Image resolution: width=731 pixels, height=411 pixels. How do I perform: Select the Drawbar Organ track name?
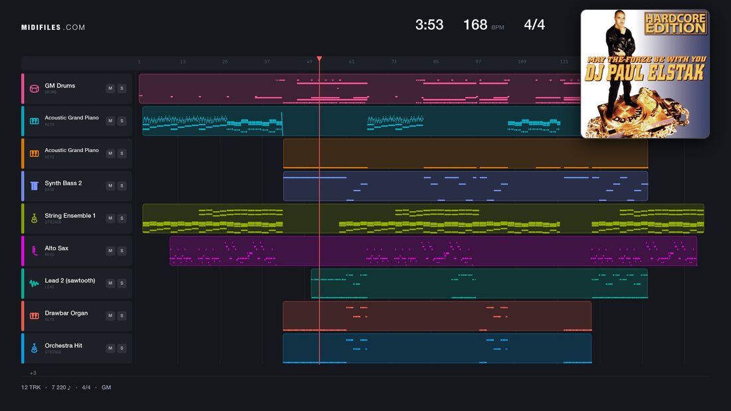(66, 313)
